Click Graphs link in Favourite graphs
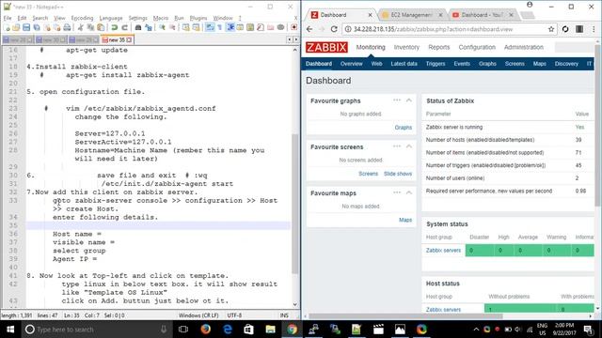Viewport: 602px width, 338px height. 404,128
